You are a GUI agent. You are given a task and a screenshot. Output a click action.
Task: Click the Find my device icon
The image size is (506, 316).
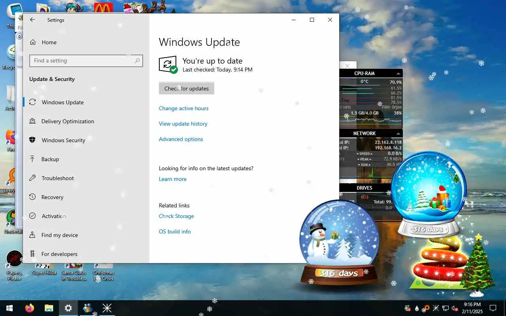click(33, 235)
